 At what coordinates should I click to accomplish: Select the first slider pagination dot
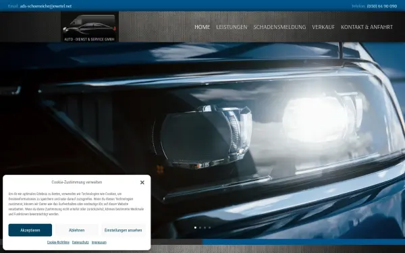(x=195, y=228)
